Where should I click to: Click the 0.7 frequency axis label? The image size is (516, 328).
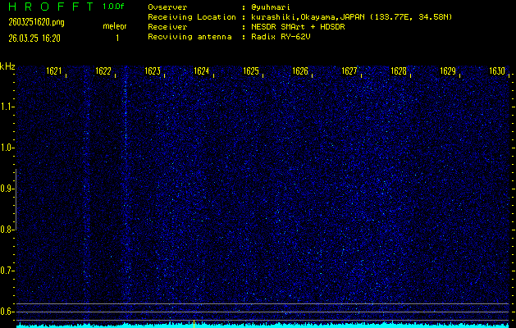point(6,271)
